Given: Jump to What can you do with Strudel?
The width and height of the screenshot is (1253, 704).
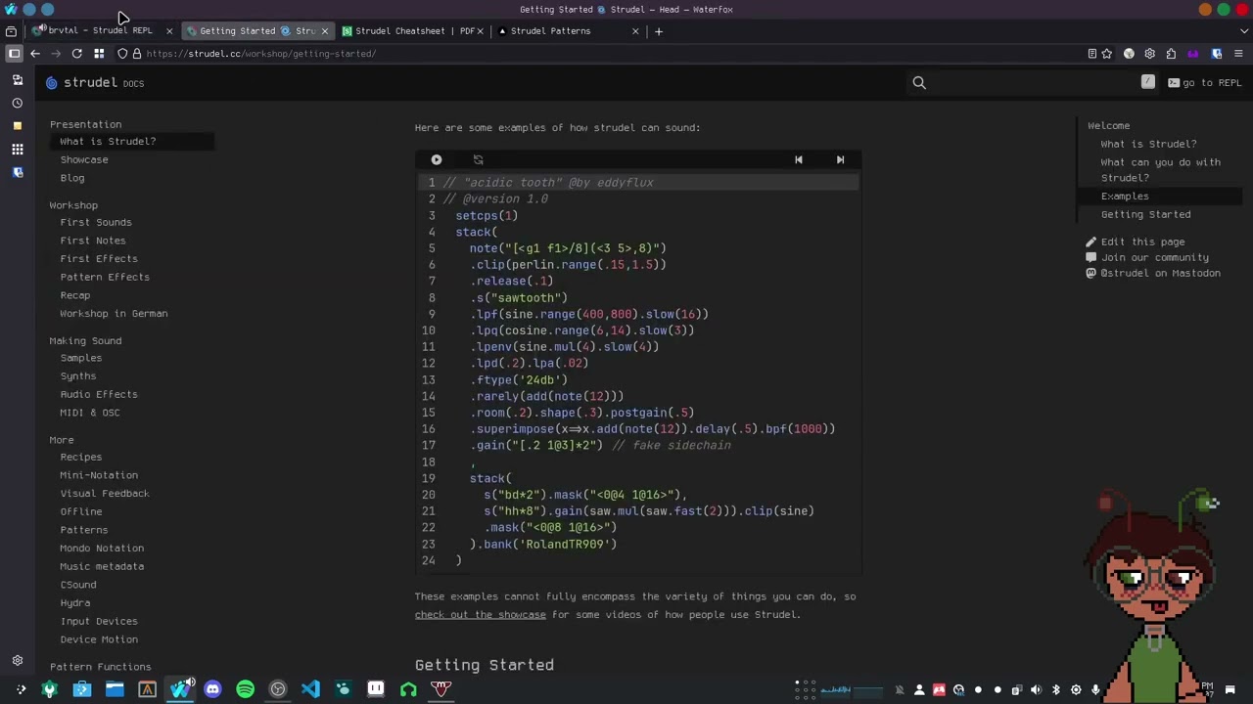Looking at the screenshot, I should (x=1161, y=170).
